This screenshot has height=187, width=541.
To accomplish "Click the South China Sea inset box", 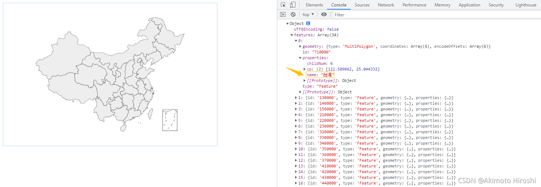I will pyautogui.click(x=170, y=120).
